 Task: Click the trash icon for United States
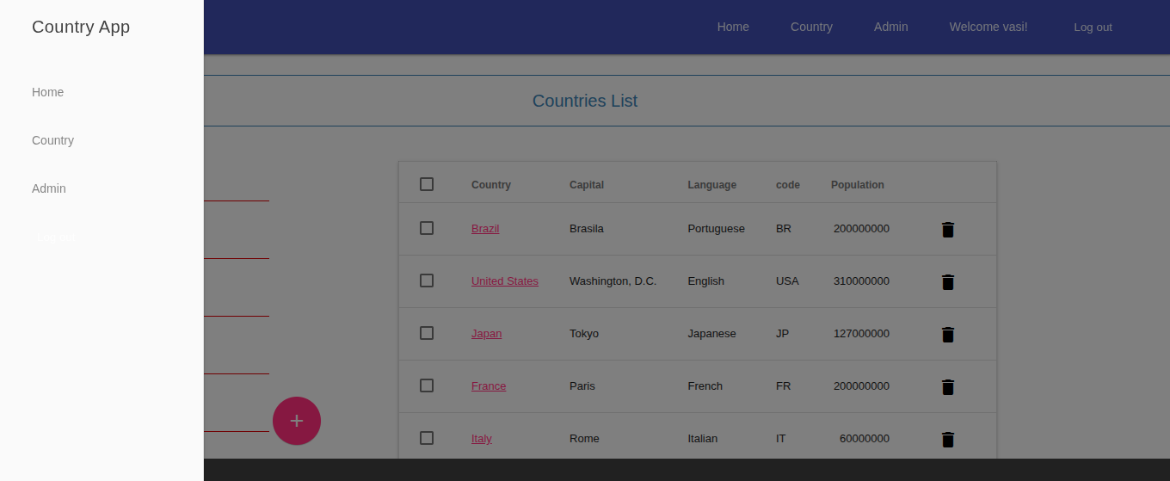point(947,282)
